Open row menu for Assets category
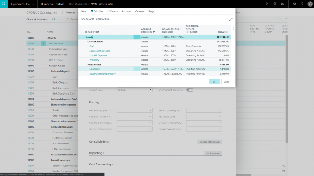This screenshot has width=314, height=176. pos(137,37)
